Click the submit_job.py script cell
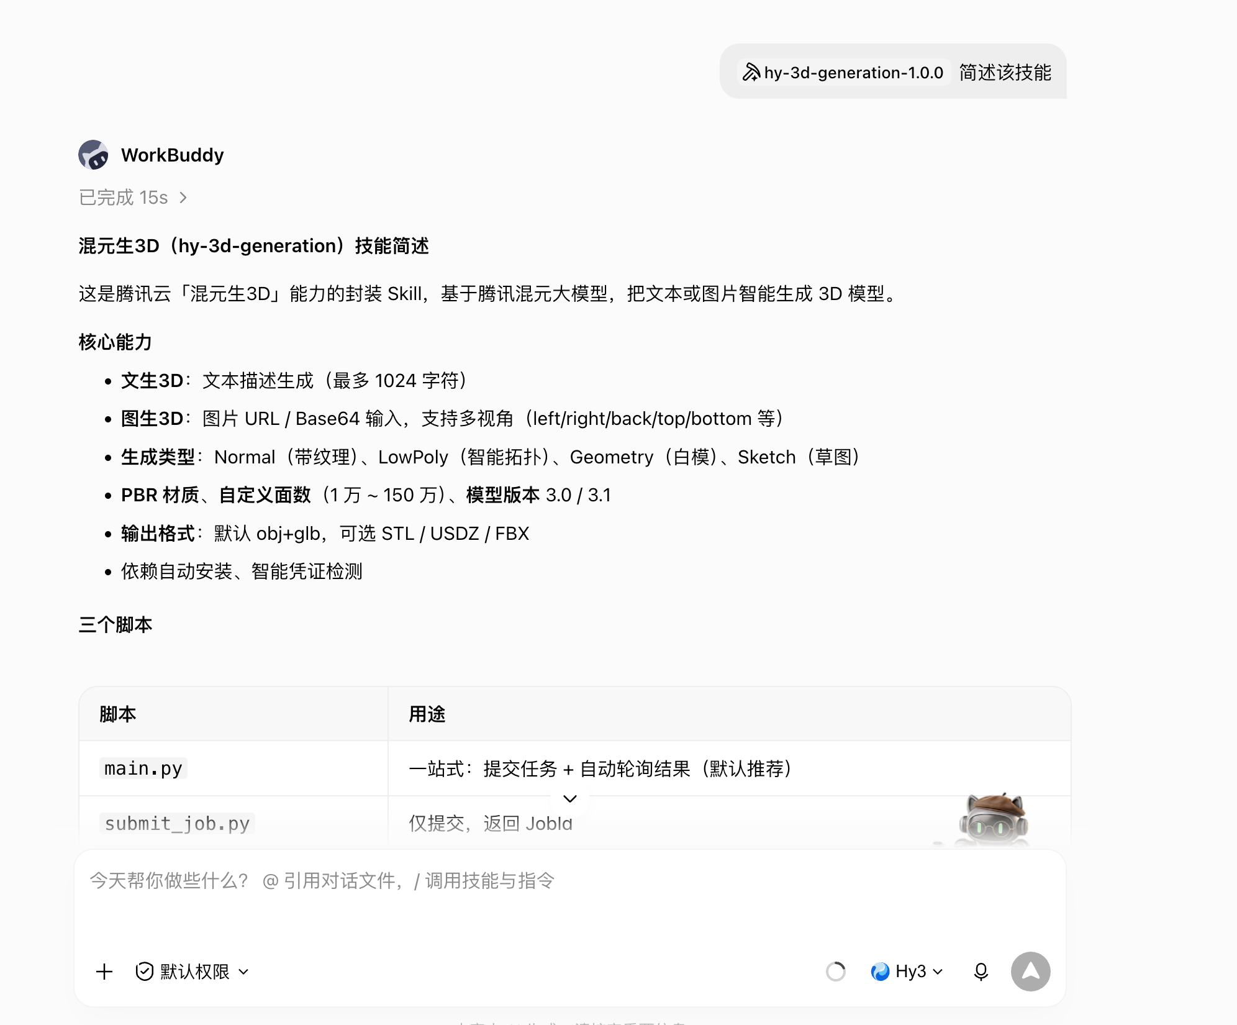 pos(233,822)
